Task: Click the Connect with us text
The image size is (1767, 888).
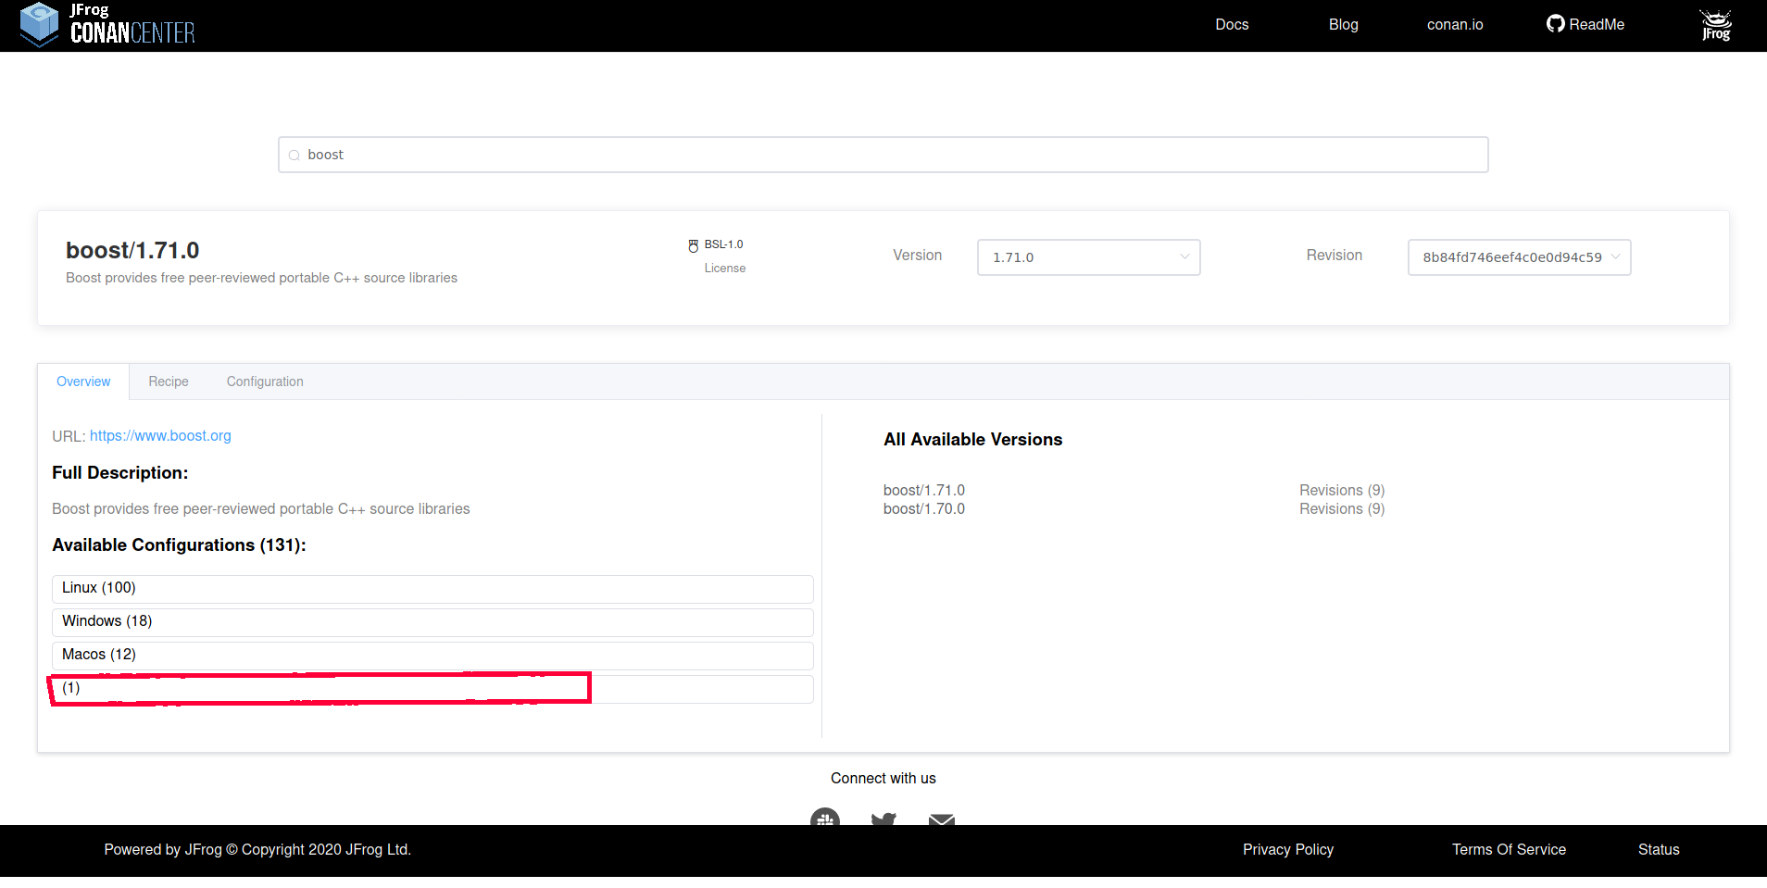Action: pyautogui.click(x=883, y=779)
